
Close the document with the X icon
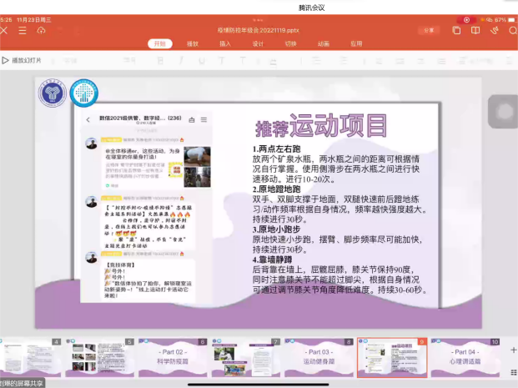pyautogui.click(x=5, y=30)
